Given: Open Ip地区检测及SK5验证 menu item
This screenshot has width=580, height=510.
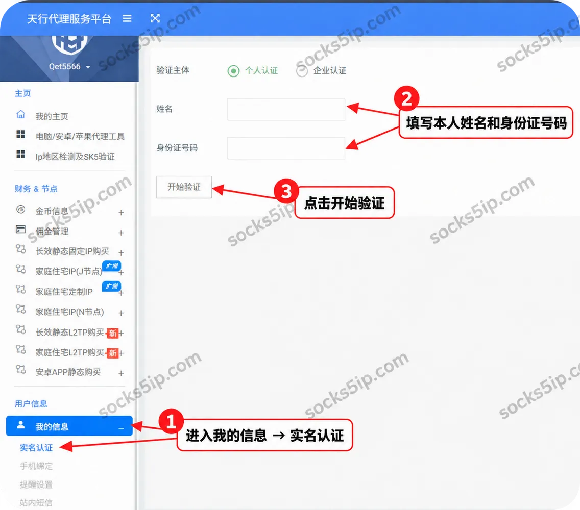Looking at the screenshot, I should tap(75, 157).
